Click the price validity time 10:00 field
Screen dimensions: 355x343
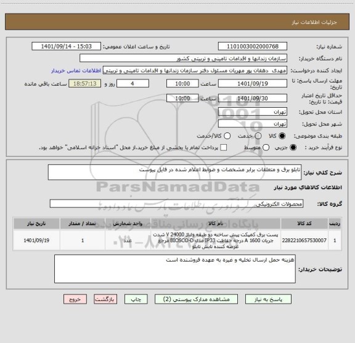pos(182,98)
